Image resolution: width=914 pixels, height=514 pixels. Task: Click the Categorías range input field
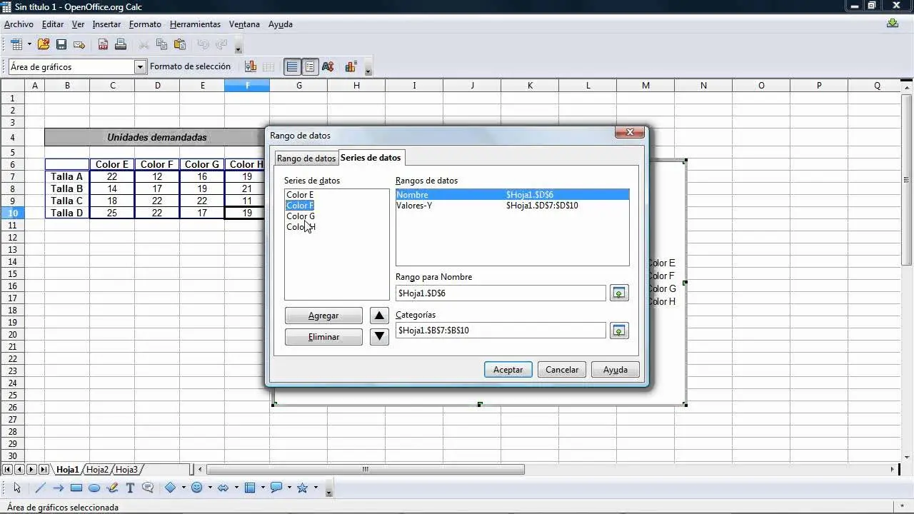(501, 330)
